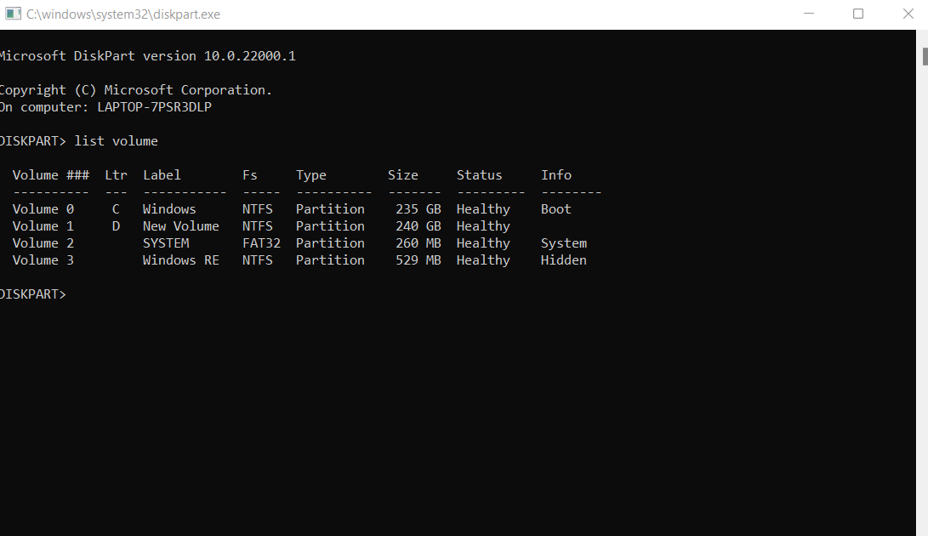
Task: Click the empty DISKPART> prompt line
Action: pos(32,294)
